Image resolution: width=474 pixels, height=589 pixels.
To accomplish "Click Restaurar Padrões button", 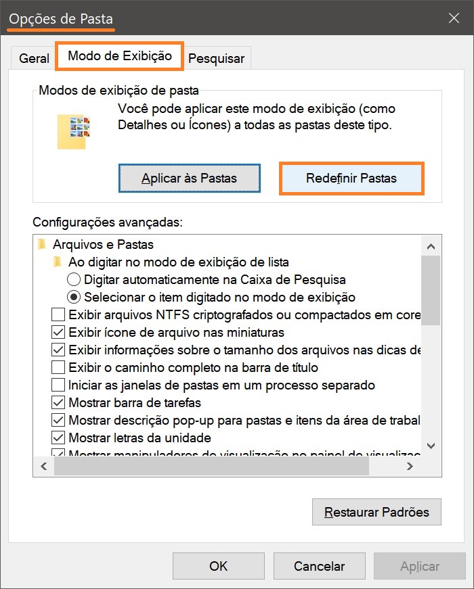I will 376,512.
